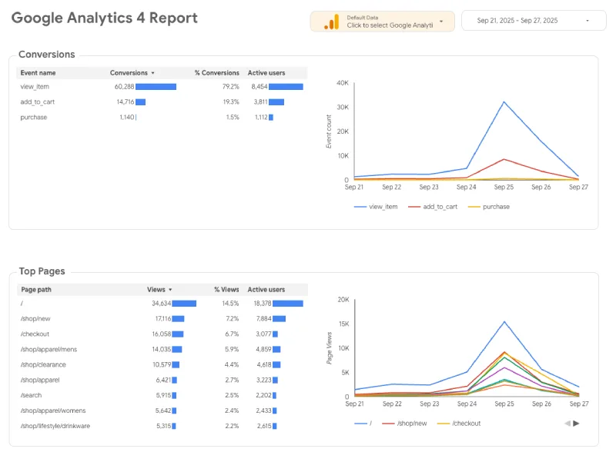Click previous arrow in Top Pages legend

pos(567,423)
